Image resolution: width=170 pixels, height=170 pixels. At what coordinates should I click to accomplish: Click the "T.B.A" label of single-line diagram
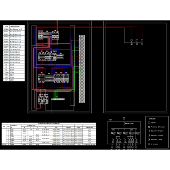[110, 120]
